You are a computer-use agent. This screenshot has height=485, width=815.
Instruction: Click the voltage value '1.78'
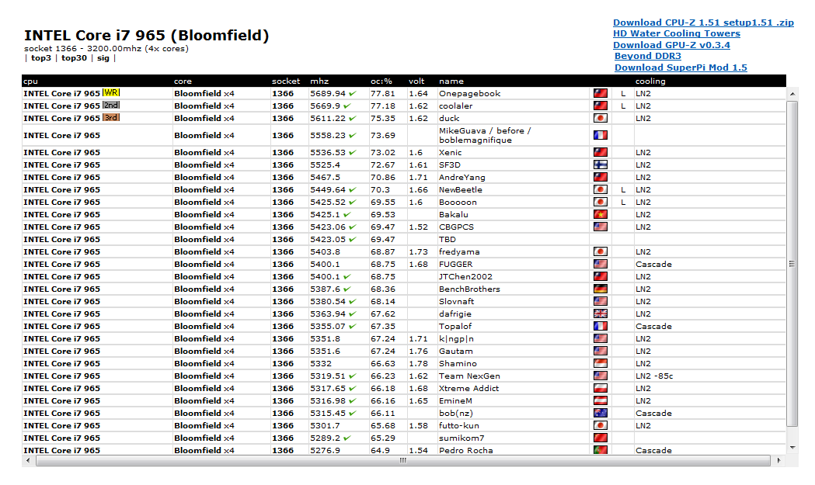418,364
